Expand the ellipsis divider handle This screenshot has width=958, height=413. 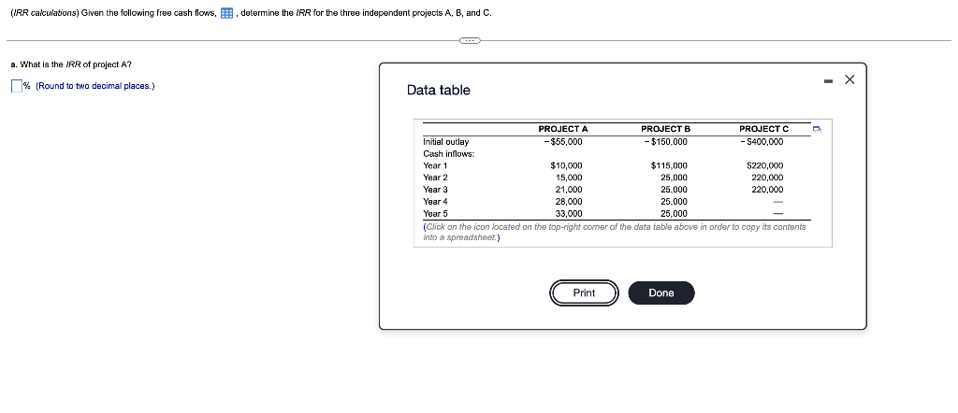click(x=470, y=41)
